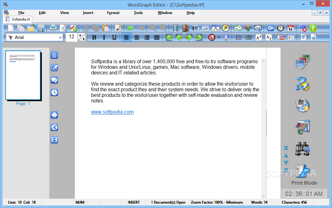Click the font size up/down stepper
The width and height of the screenshot is (332, 208).
point(82,38)
